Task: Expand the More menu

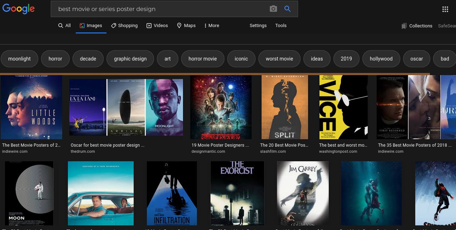Action: pyautogui.click(x=212, y=26)
